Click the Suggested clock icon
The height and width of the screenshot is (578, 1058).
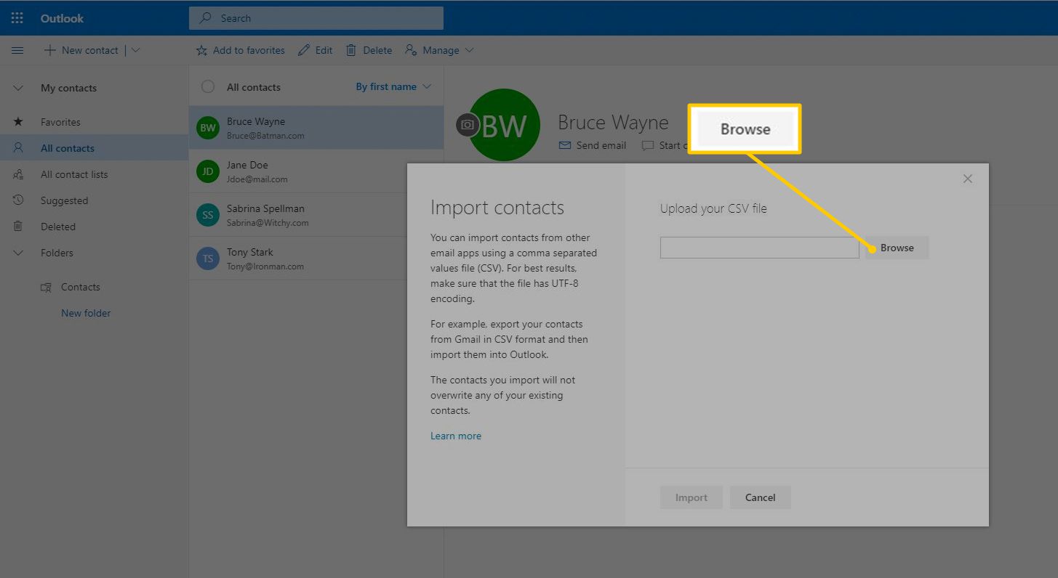tap(18, 200)
